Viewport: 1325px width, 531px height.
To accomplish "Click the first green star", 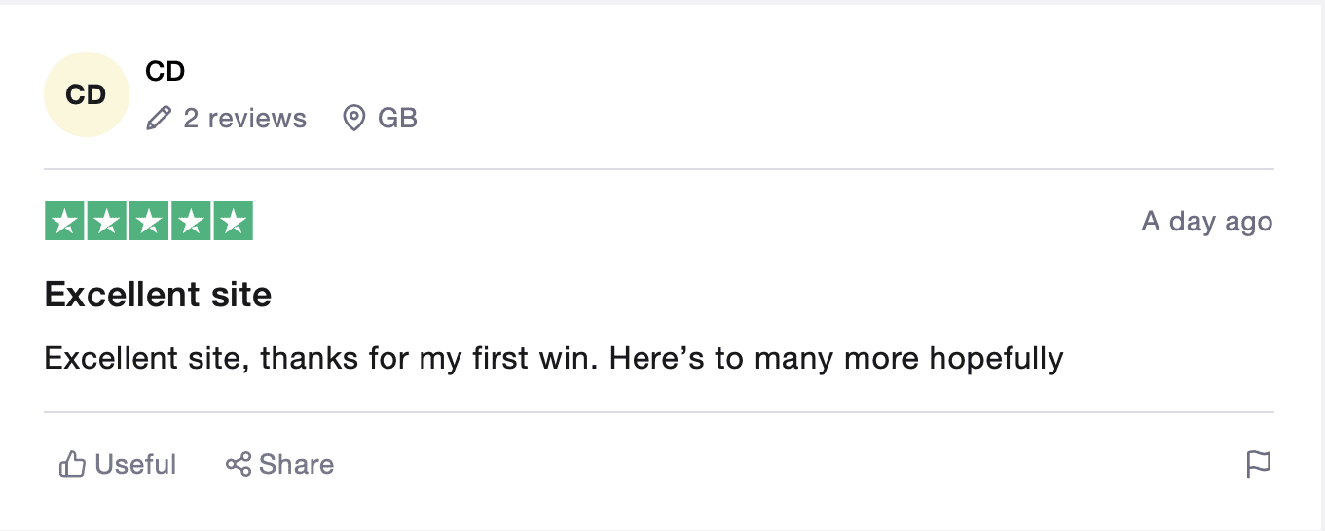I will click(65, 221).
